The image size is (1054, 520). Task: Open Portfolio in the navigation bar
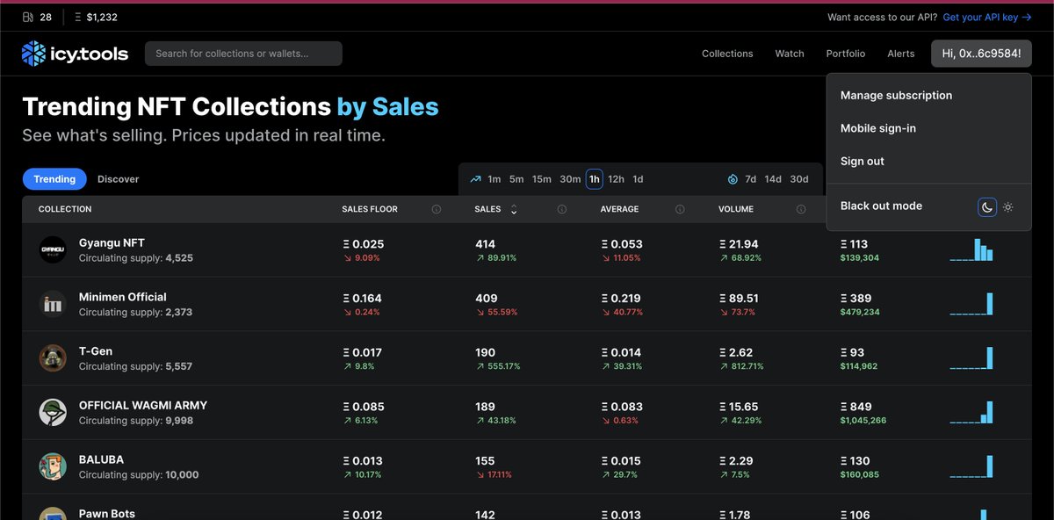coord(846,54)
